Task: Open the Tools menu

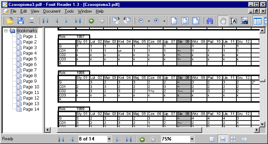Action: tap(69, 11)
